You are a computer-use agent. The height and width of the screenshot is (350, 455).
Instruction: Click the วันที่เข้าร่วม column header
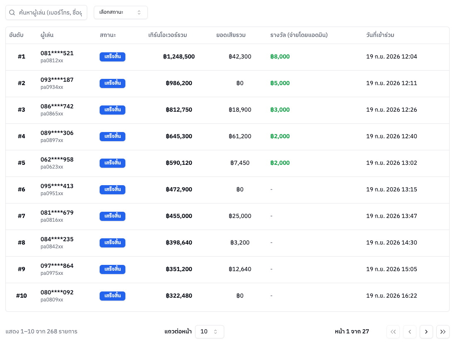click(x=380, y=35)
